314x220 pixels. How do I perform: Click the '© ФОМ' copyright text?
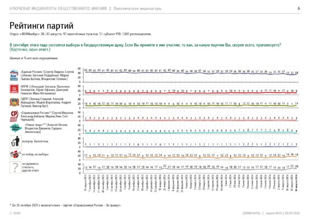pyautogui.click(x=15, y=213)
